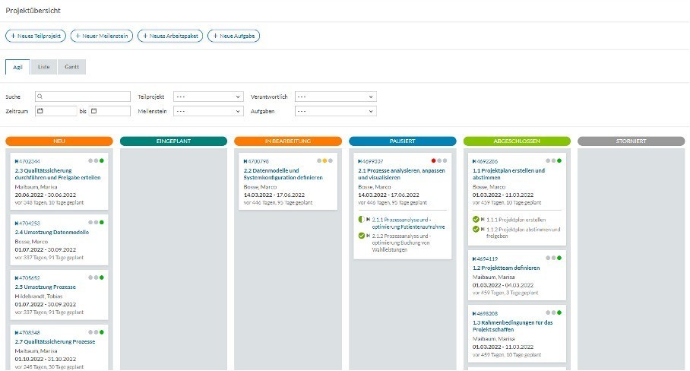Screen dimensions: 690x371
Task: Switch to the Liste tab
Action: point(43,67)
